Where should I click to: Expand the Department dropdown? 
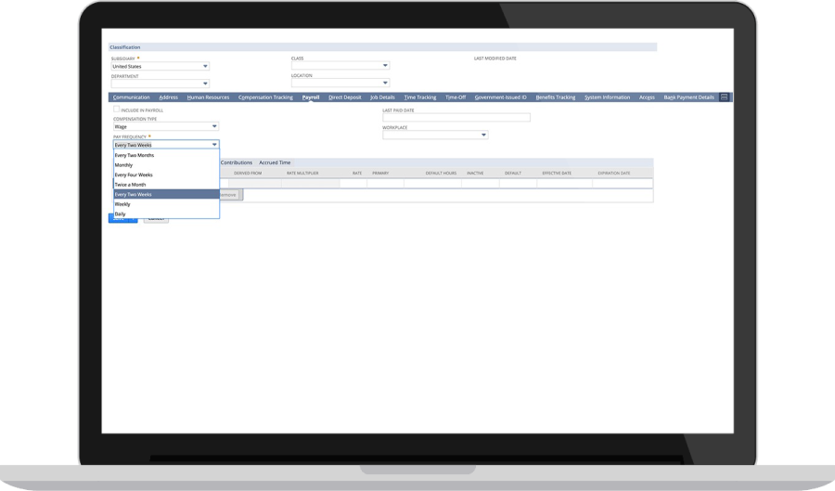(160, 84)
